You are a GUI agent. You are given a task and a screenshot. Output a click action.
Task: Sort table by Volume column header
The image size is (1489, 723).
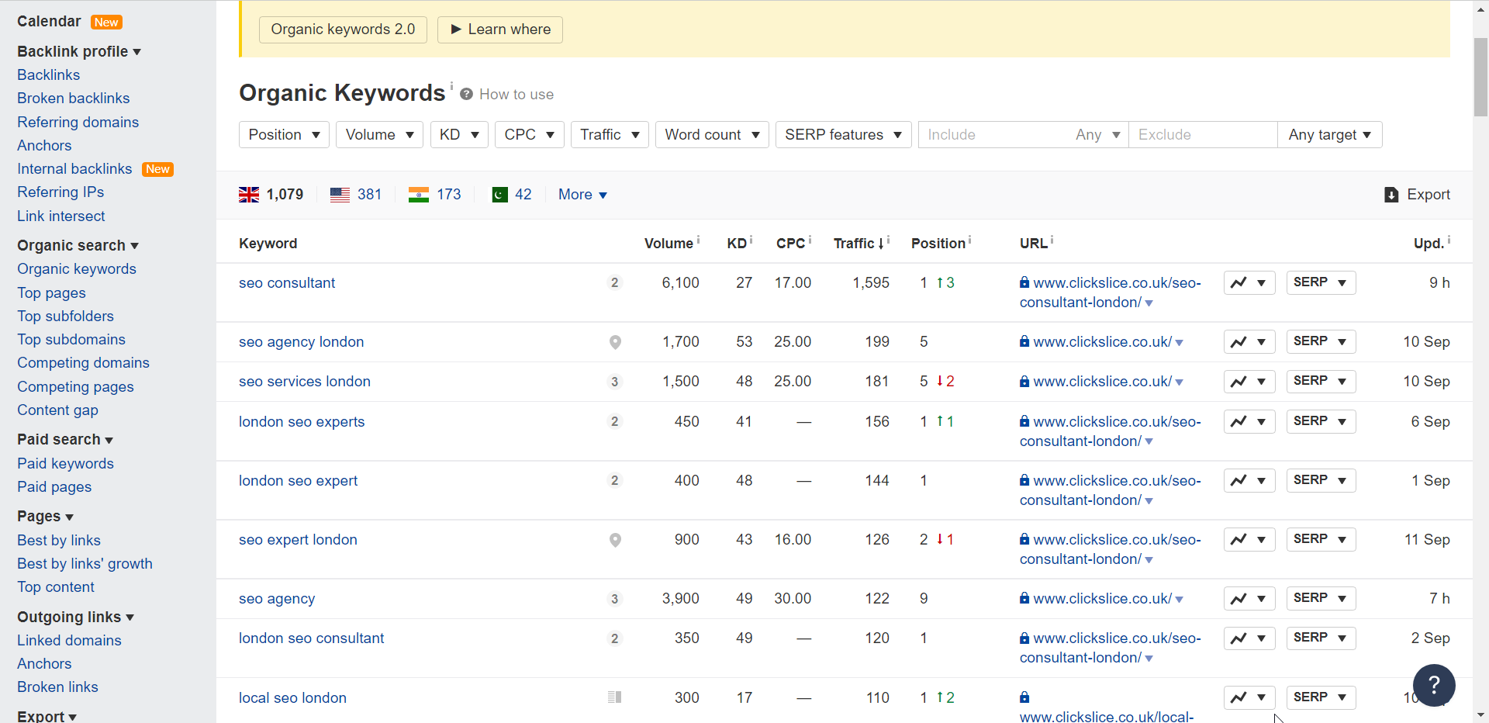tap(668, 244)
